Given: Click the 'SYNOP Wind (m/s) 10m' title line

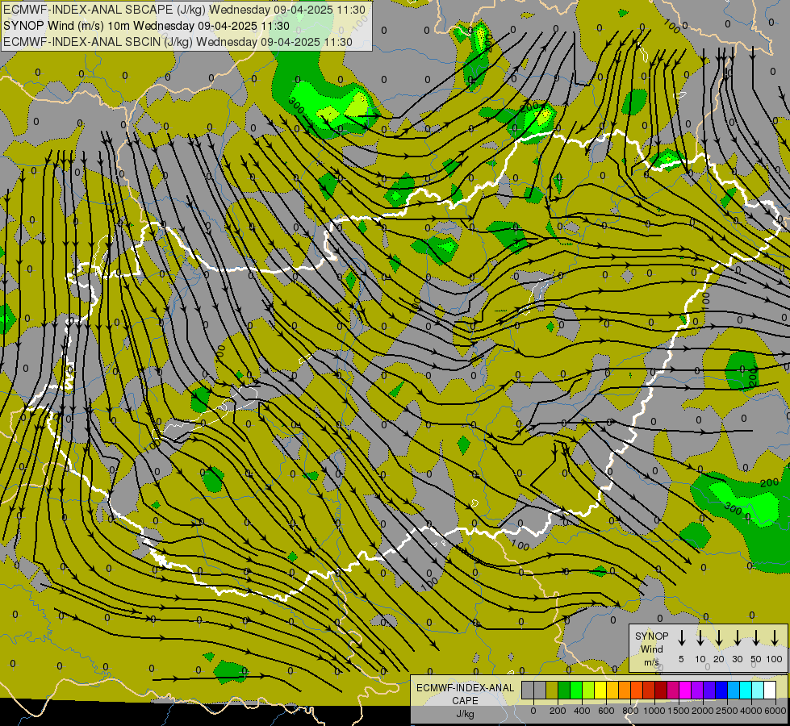Looking at the screenshot, I should click(146, 26).
